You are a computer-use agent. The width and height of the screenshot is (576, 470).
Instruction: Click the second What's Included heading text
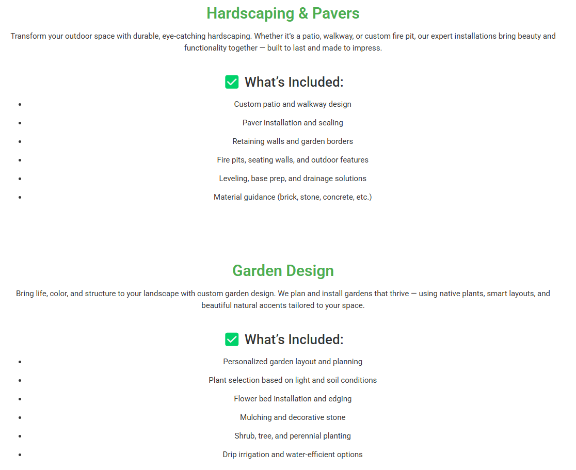tap(294, 339)
